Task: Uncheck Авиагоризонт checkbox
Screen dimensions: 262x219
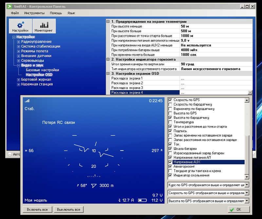Action: click(x=170, y=167)
